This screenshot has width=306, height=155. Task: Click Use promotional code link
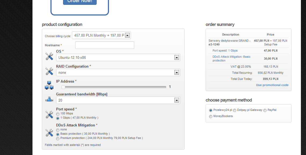272,85
